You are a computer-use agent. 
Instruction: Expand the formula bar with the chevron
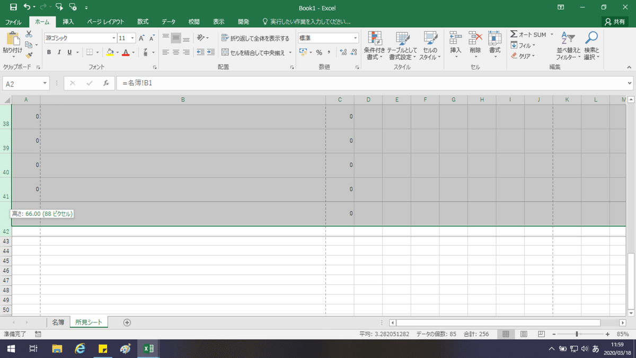(629, 83)
